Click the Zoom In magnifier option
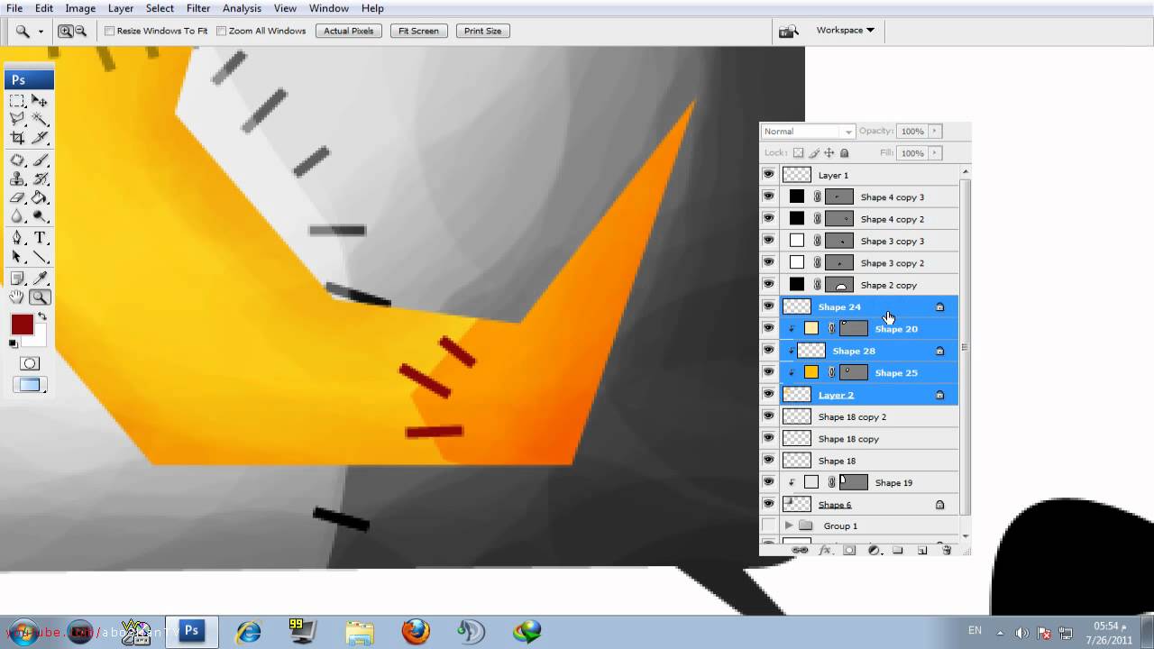This screenshot has width=1154, height=649. click(66, 31)
